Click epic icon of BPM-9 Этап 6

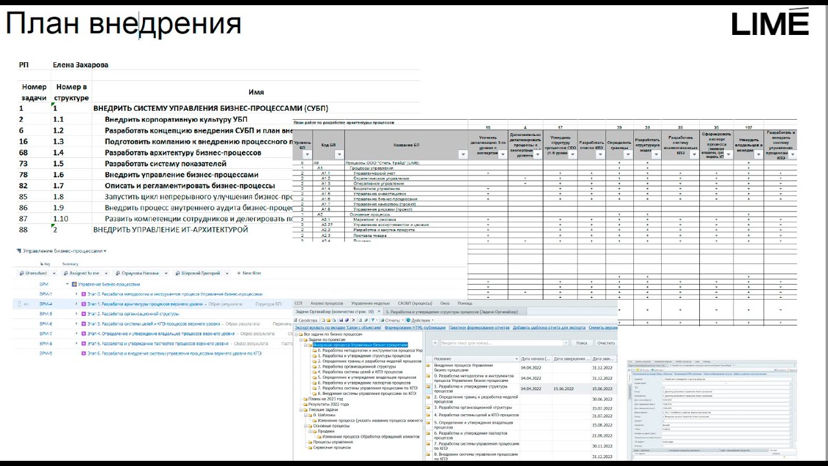coord(83,353)
